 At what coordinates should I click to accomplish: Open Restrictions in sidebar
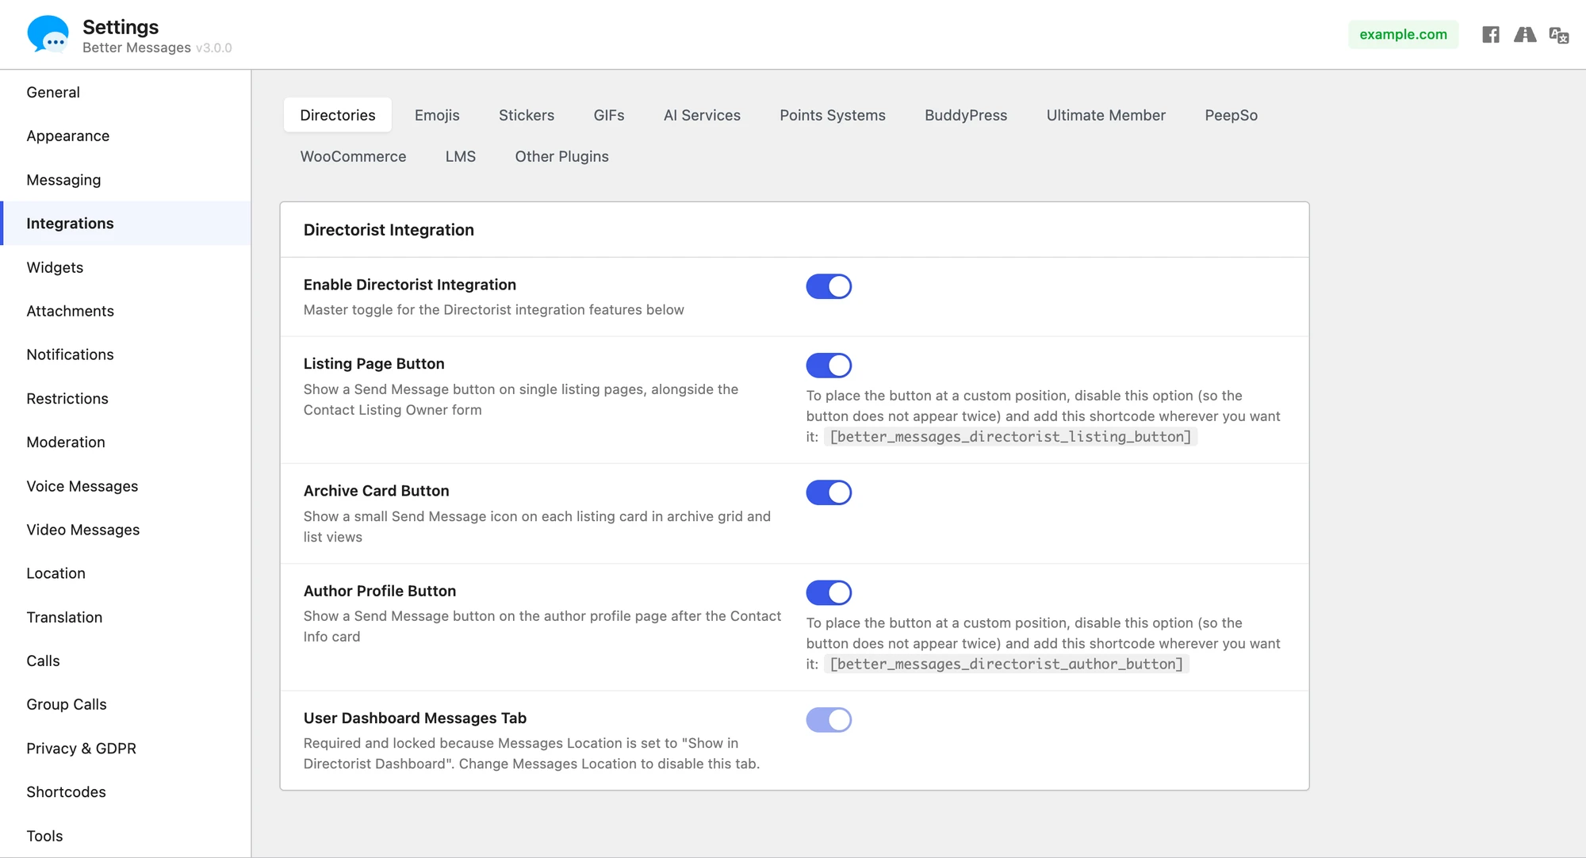pyautogui.click(x=125, y=398)
